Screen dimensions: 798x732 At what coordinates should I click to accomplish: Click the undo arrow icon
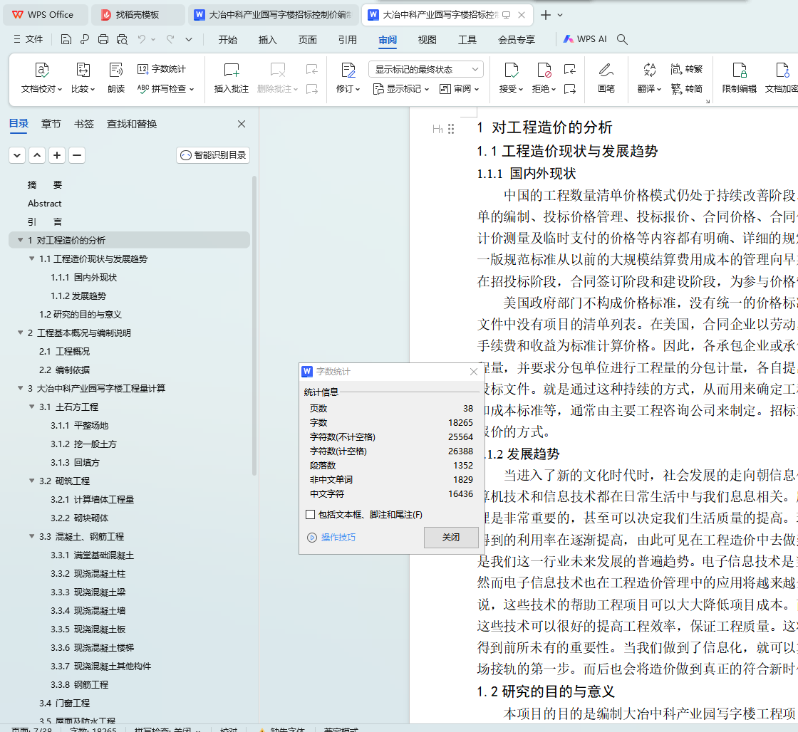[x=142, y=39]
